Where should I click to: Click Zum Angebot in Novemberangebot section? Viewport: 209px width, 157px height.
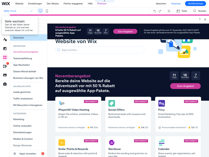click(x=185, y=86)
